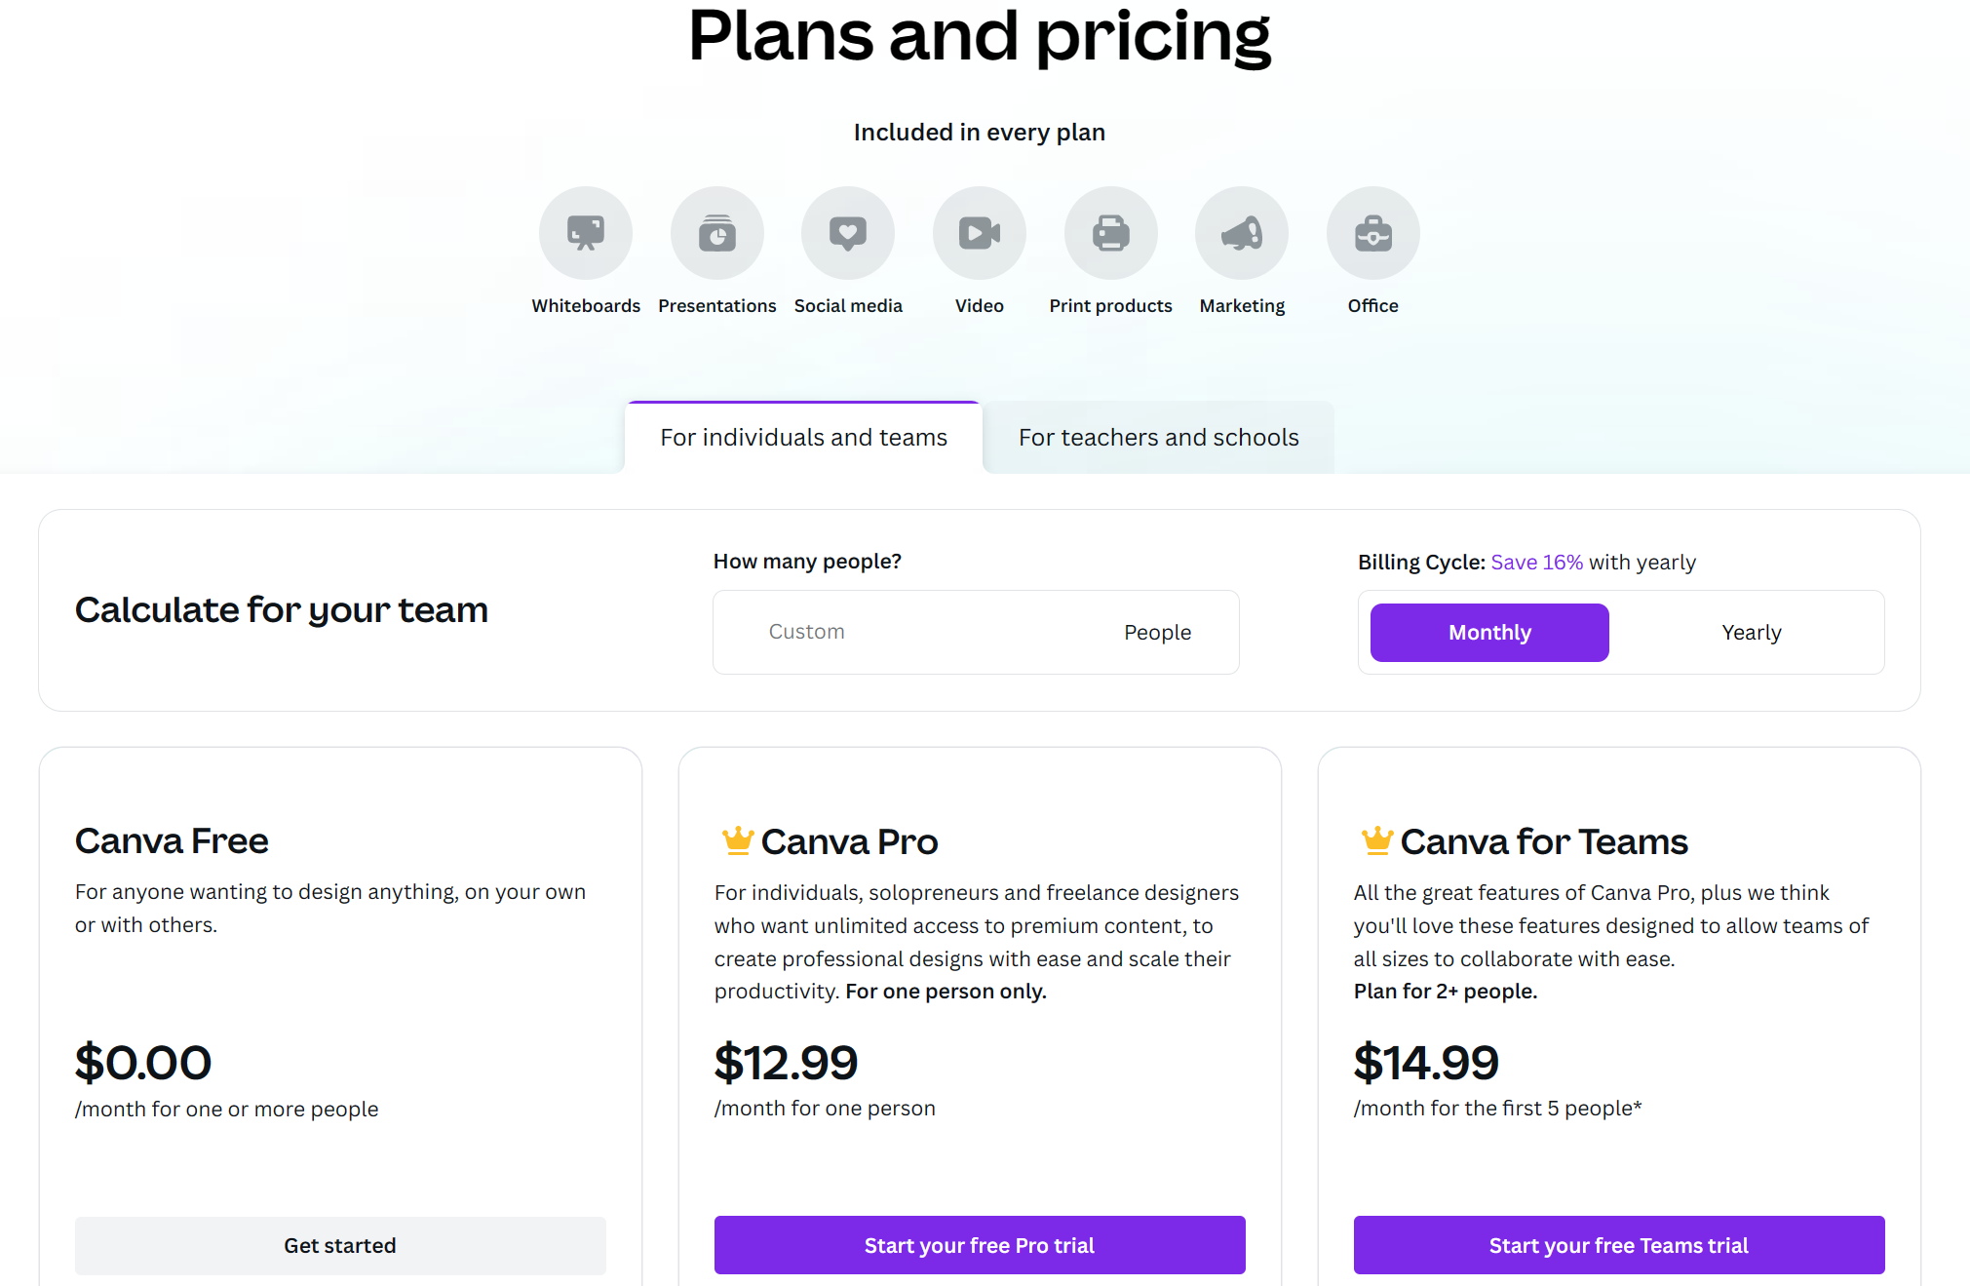
Task: Switch to For teachers and schools tab
Action: [x=1158, y=438]
